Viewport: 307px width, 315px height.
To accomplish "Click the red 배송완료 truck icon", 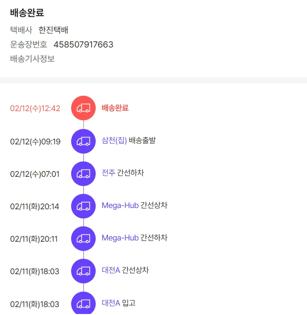I will (84, 108).
